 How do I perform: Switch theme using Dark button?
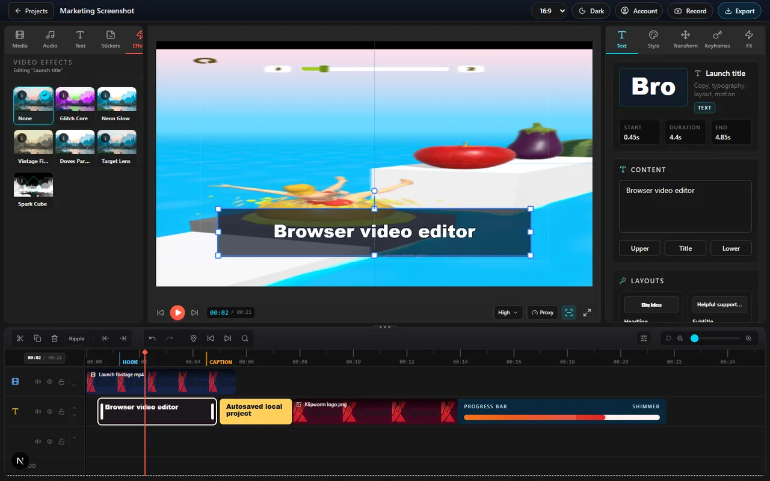coord(591,11)
